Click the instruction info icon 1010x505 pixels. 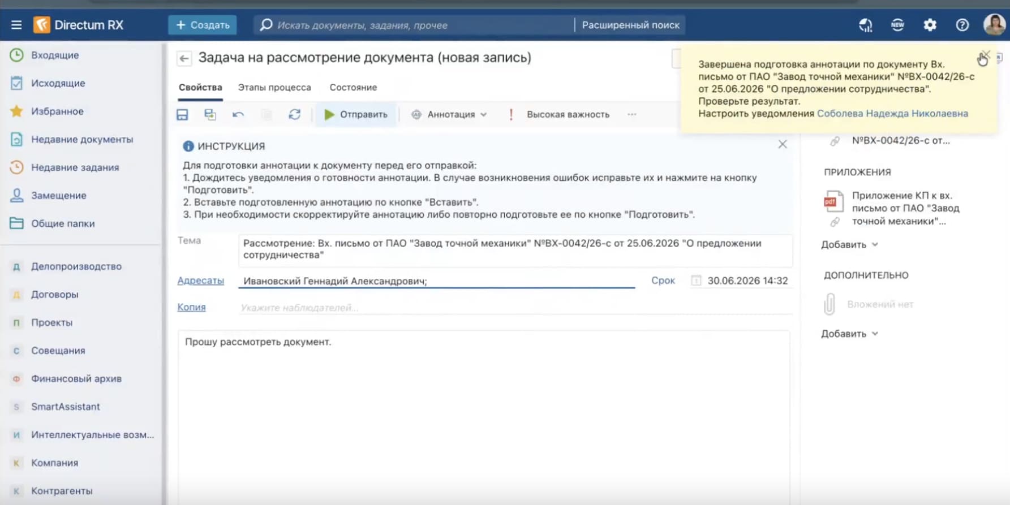point(188,146)
